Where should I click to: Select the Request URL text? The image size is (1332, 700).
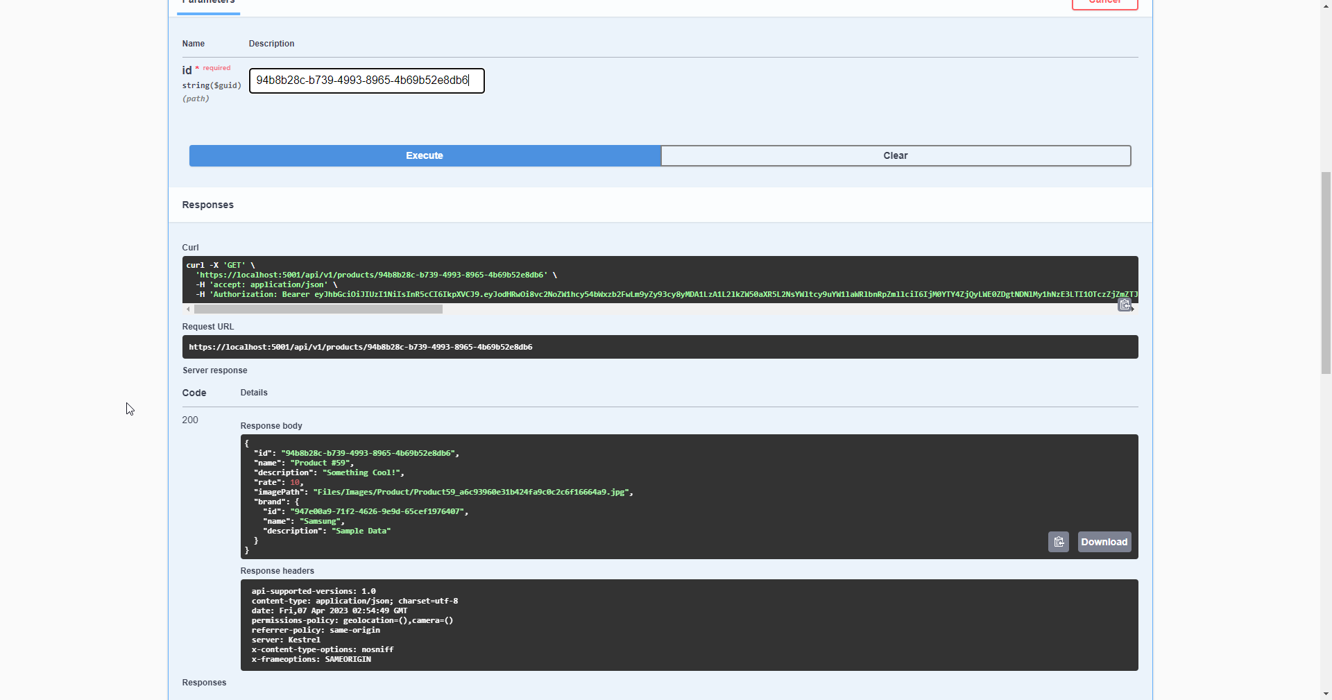tap(360, 347)
